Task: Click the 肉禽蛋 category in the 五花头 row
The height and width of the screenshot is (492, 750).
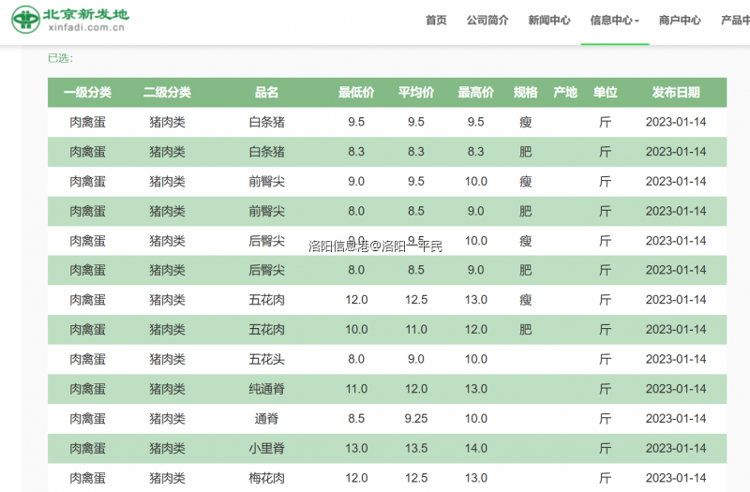Action: pyautogui.click(x=87, y=359)
